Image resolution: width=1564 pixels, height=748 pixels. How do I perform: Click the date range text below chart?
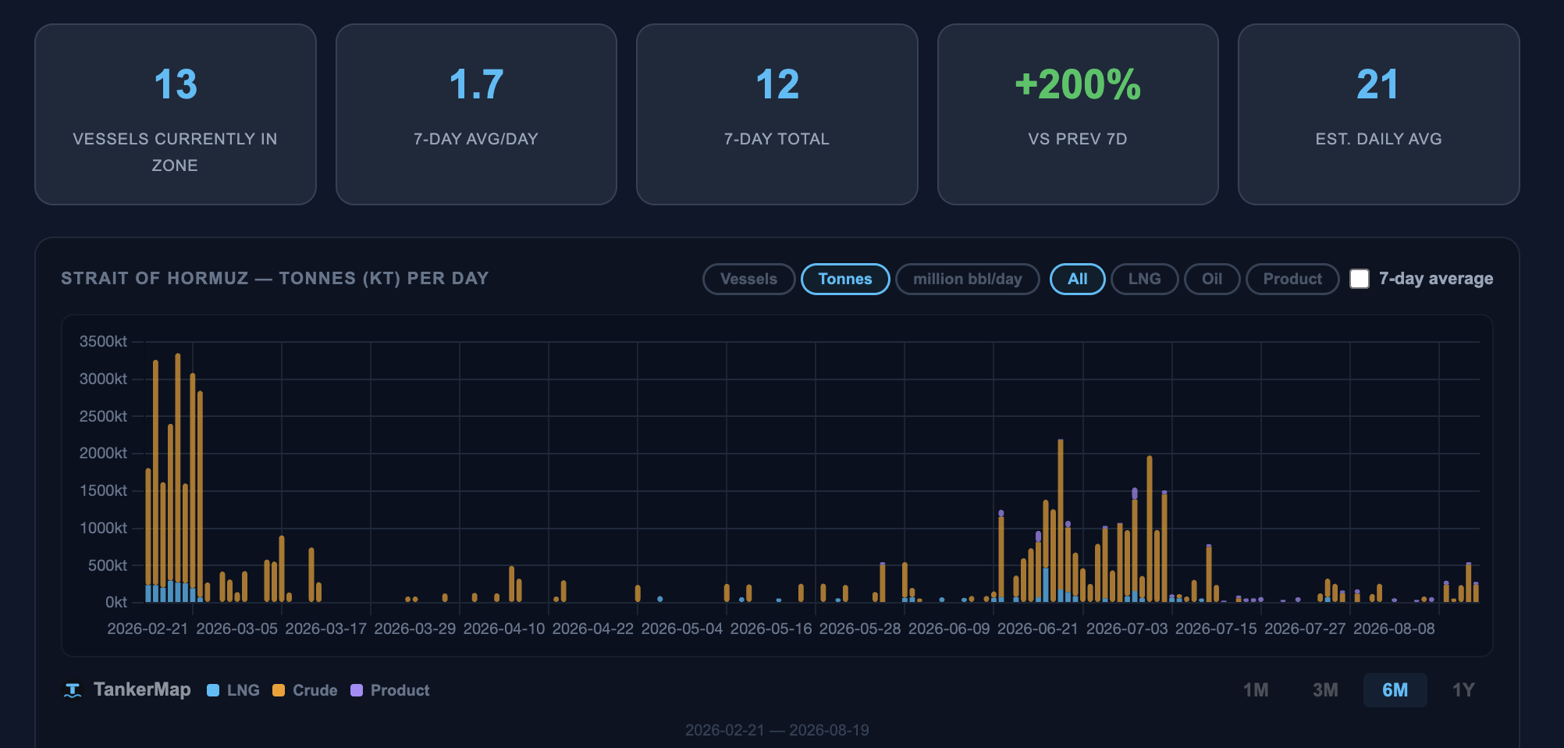pyautogui.click(x=777, y=730)
